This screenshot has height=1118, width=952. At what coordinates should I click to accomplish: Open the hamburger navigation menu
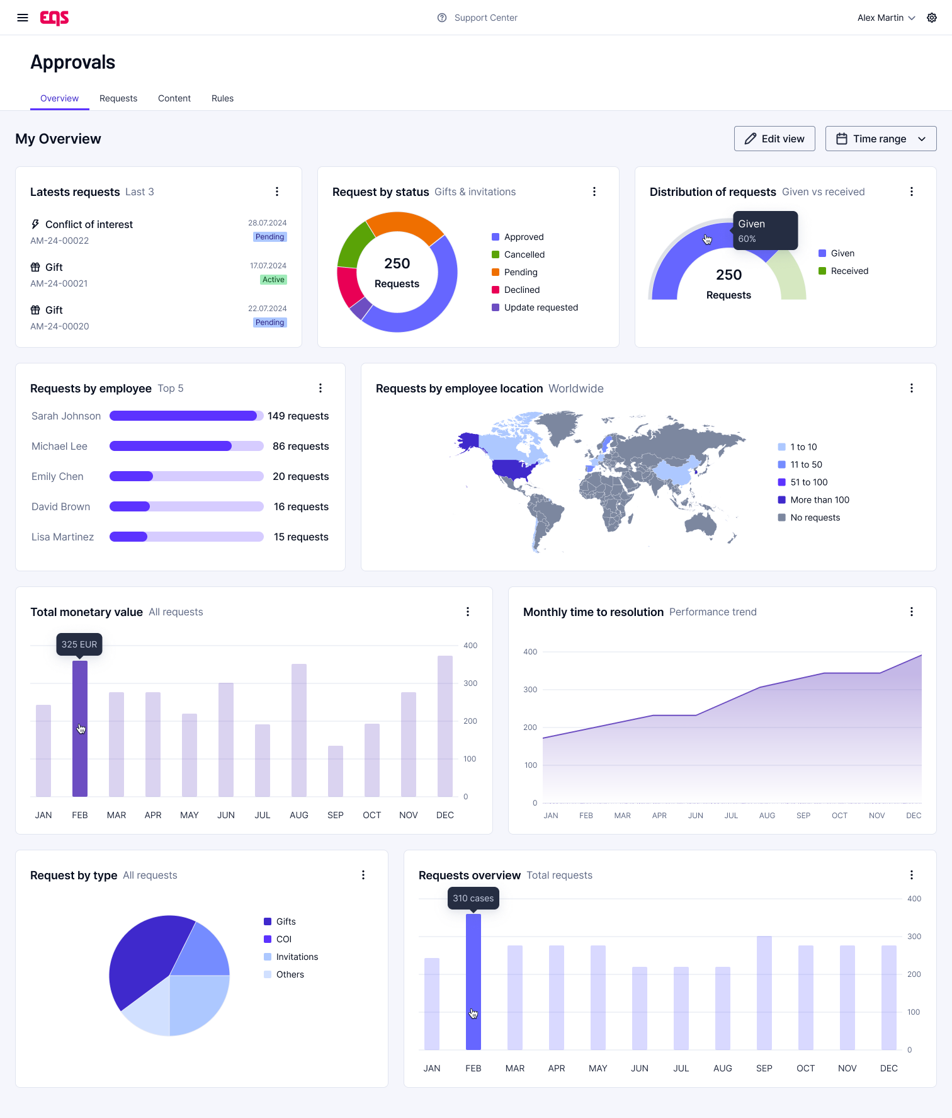23,18
